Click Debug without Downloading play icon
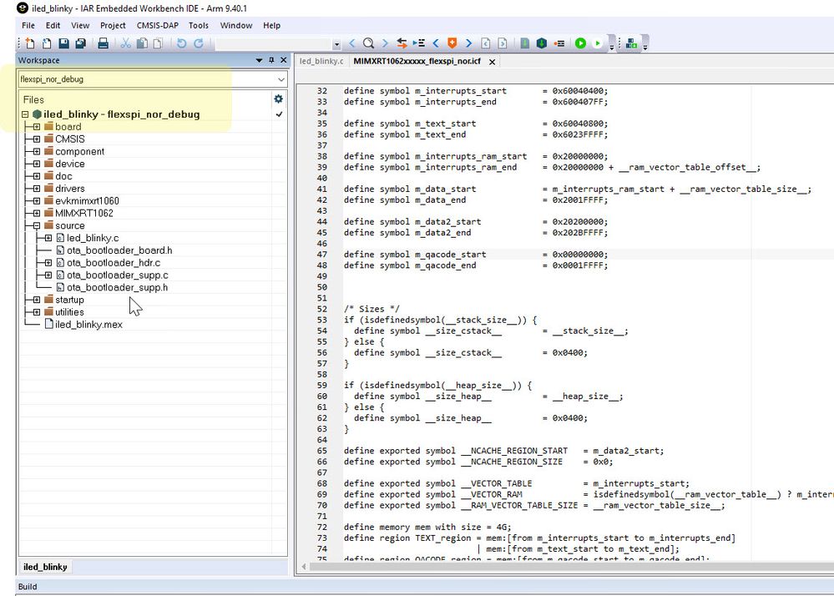The width and height of the screenshot is (834, 596). pyautogui.click(x=597, y=43)
